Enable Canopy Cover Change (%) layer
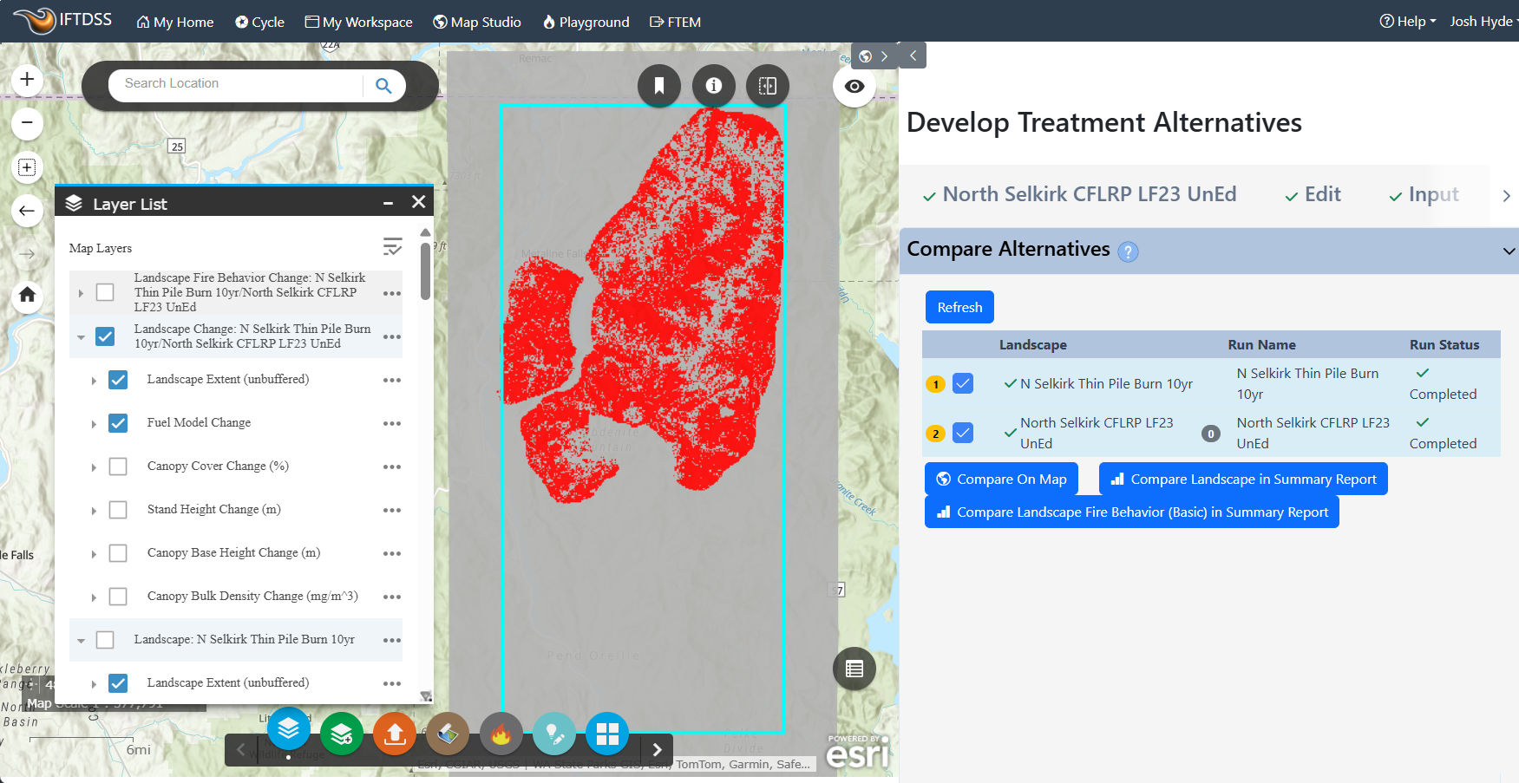 click(x=118, y=467)
